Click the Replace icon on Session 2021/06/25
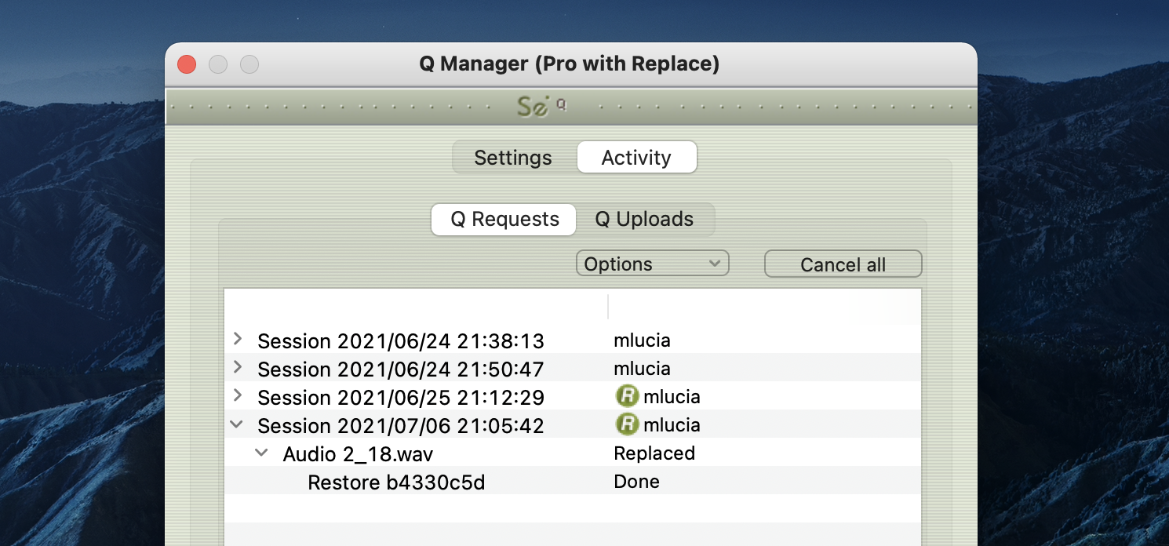Screen dimensions: 1169x546 point(627,397)
